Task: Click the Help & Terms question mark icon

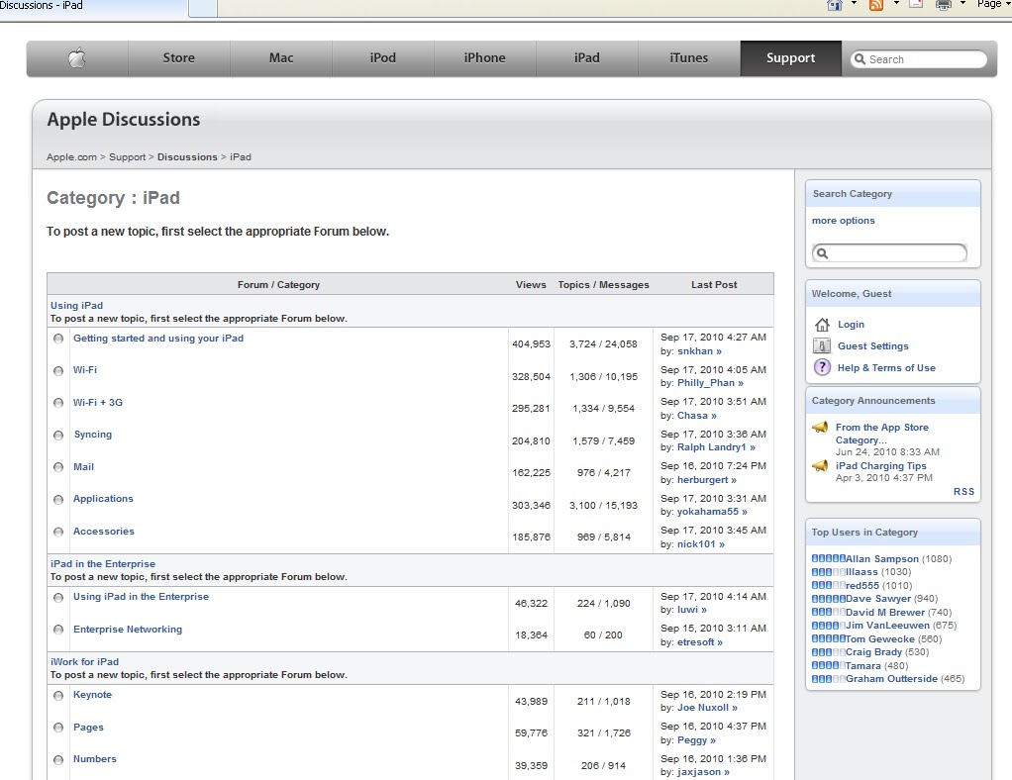Action: [x=822, y=367]
